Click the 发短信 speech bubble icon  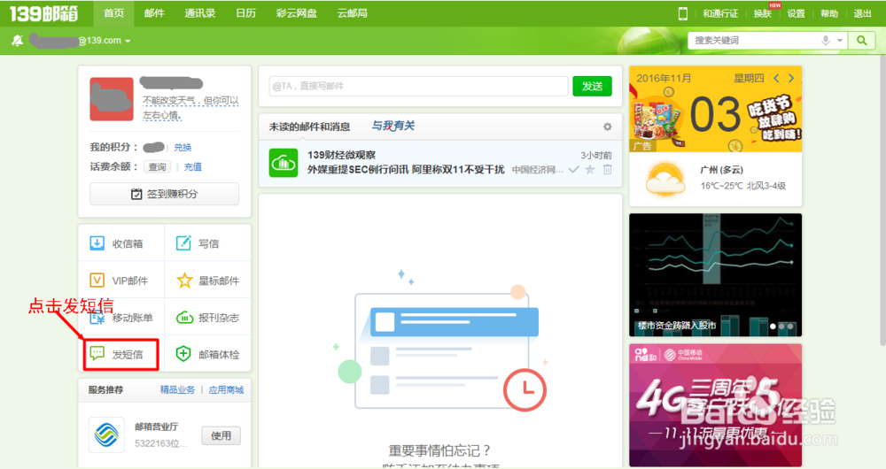tap(97, 354)
